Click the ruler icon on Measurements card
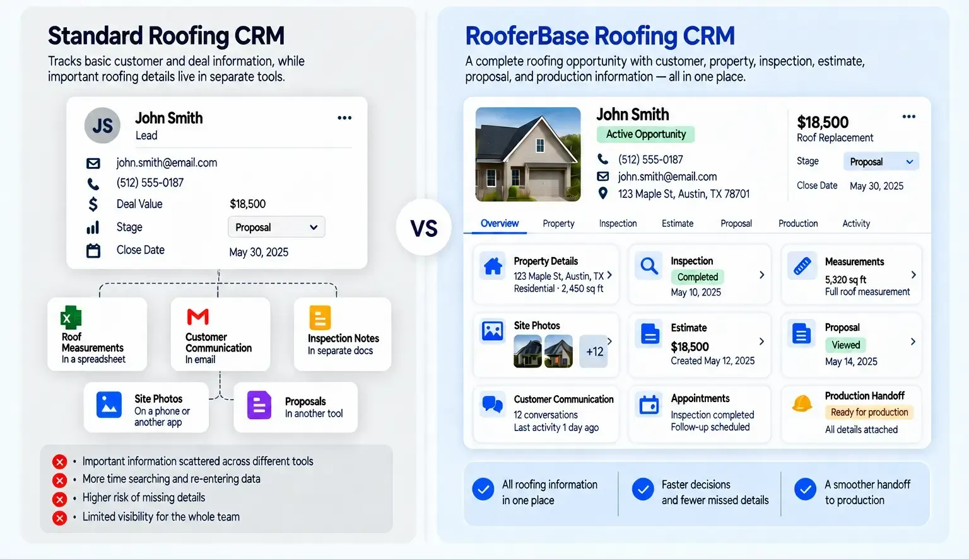The height and width of the screenshot is (559, 969). (802, 266)
